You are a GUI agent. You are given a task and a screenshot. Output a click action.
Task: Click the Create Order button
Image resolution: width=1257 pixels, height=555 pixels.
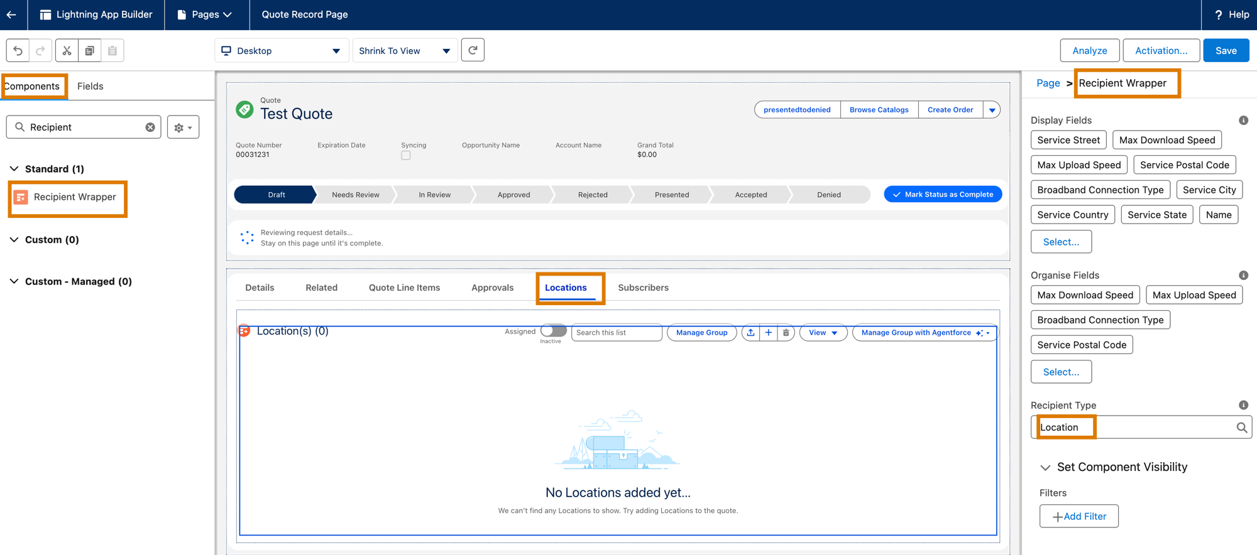[950, 110]
